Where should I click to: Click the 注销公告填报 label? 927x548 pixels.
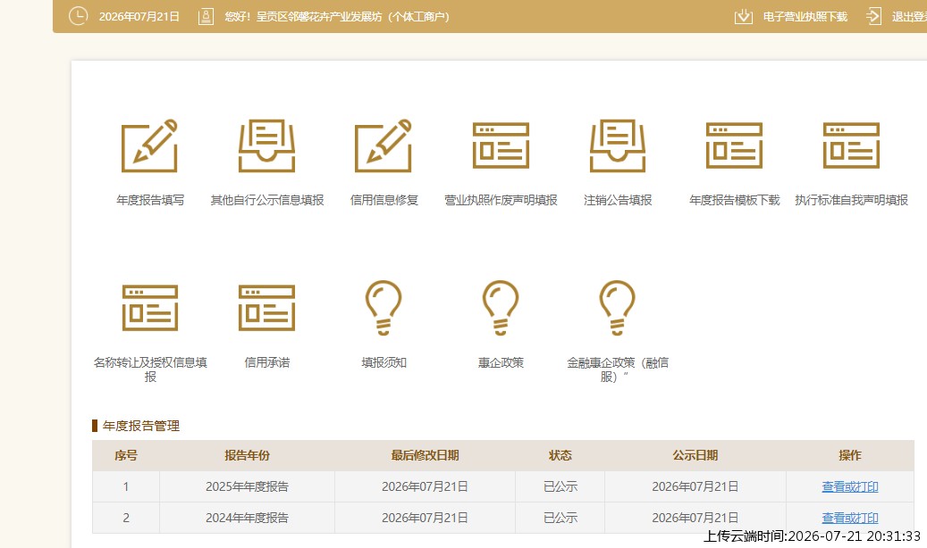(x=618, y=200)
